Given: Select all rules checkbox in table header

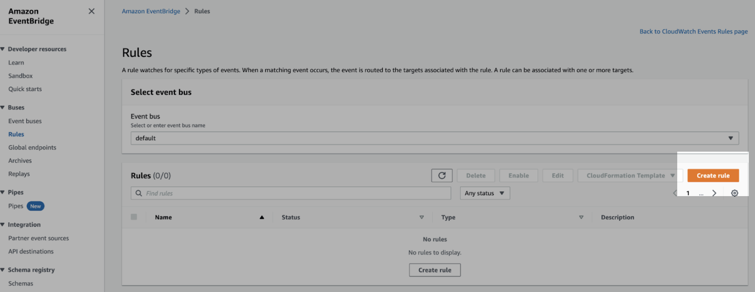Looking at the screenshot, I should pyautogui.click(x=134, y=217).
